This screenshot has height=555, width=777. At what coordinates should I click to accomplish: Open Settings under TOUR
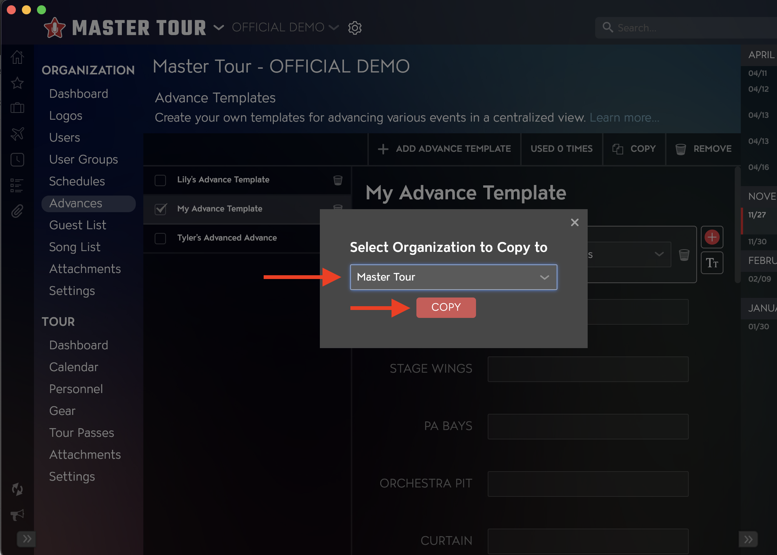coord(72,476)
